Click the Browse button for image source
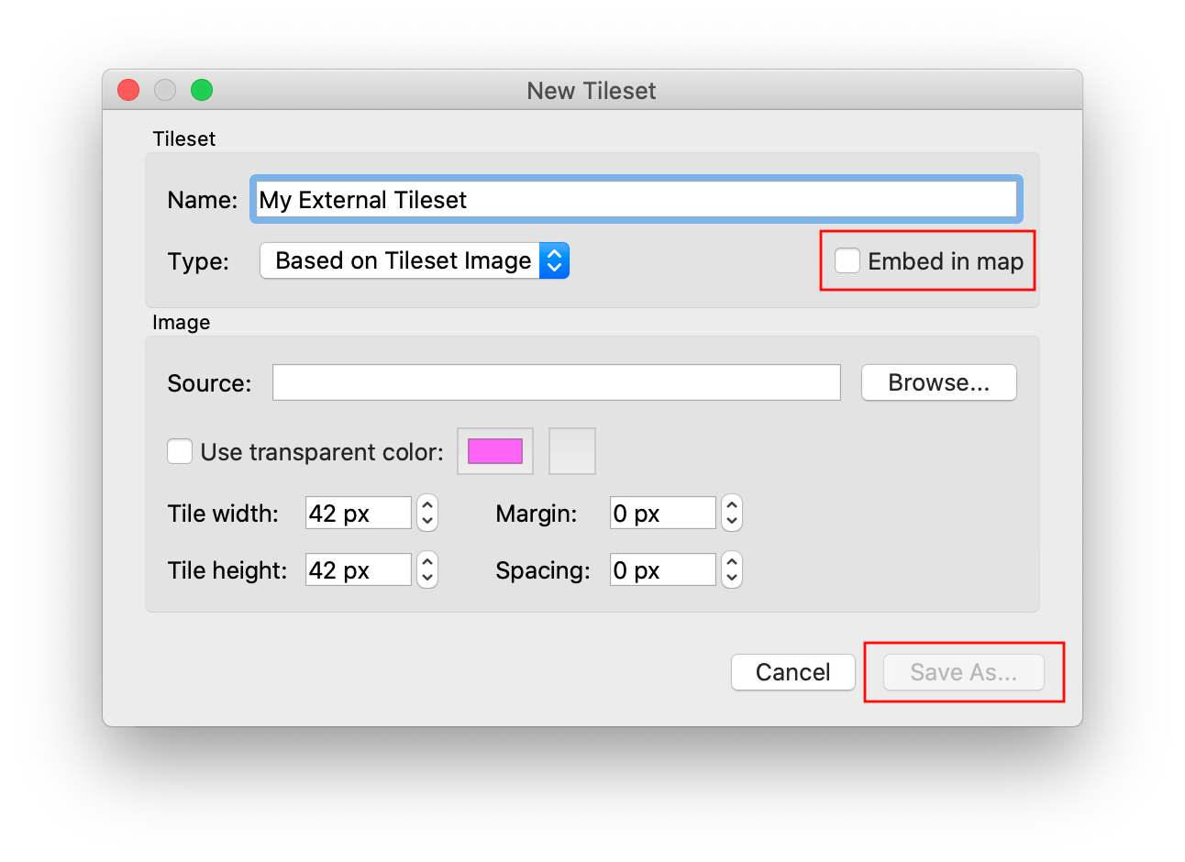Image resolution: width=1185 pixels, height=862 pixels. pos(938,382)
